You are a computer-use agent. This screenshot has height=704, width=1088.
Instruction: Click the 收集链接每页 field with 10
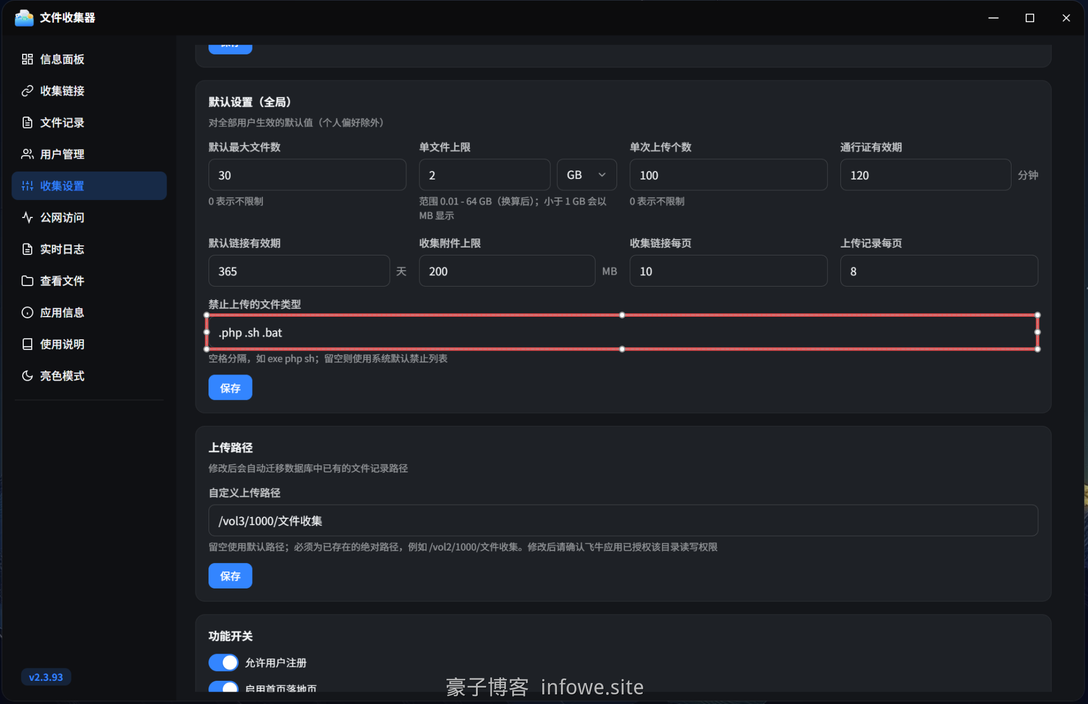(728, 271)
